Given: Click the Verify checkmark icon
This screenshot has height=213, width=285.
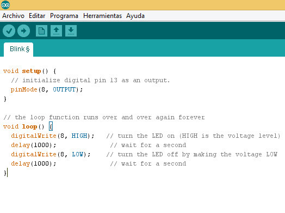Looking at the screenshot, I should click(x=9, y=31).
